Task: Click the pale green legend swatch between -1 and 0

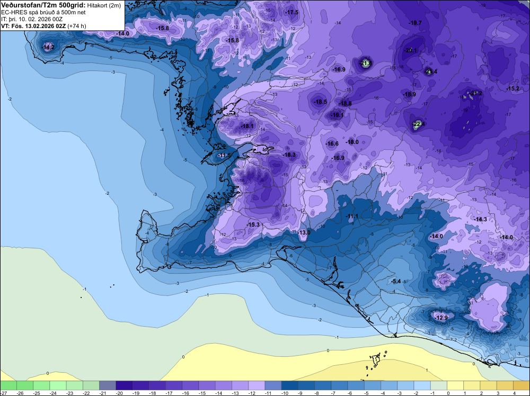Action: click(x=439, y=385)
